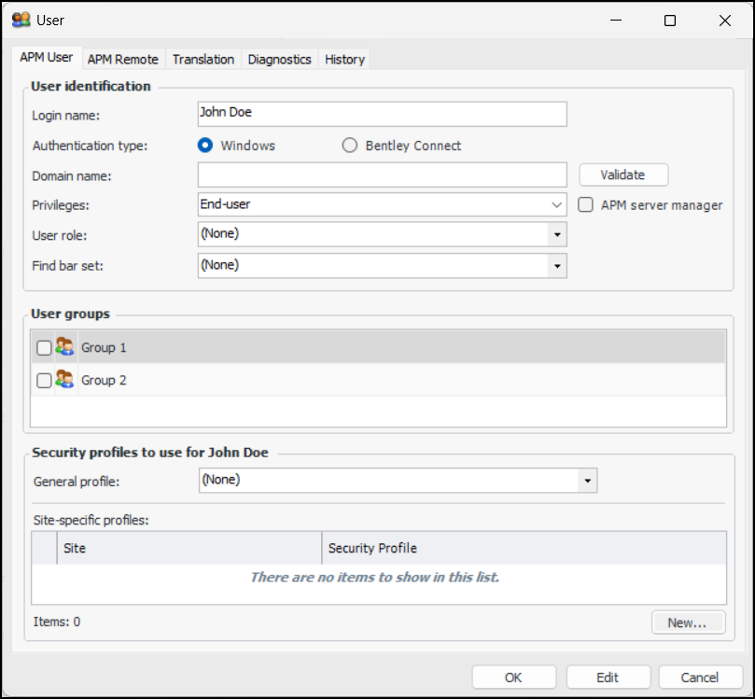Screen dimensions: 755x699
Task: Check the Group 2 checkbox
Action: 44,381
